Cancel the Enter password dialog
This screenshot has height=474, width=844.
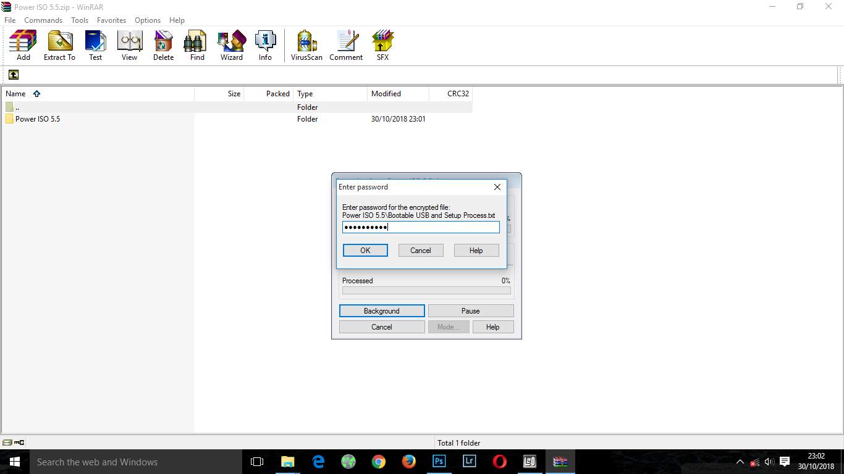coord(421,250)
